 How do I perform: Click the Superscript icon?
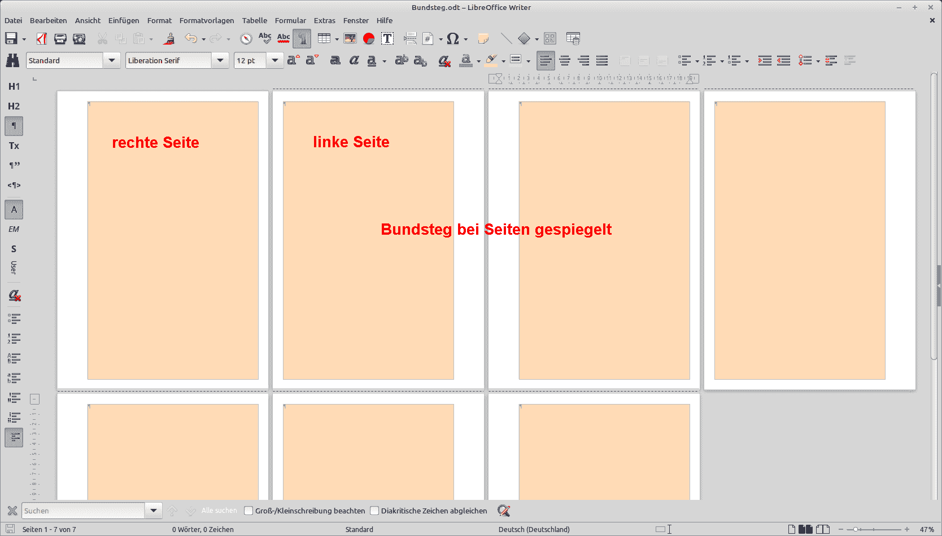402,60
